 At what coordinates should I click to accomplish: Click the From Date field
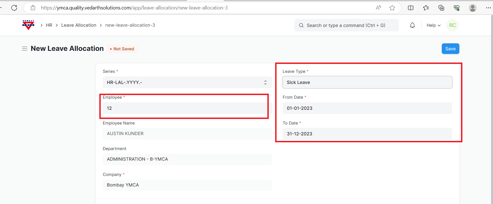click(367, 108)
